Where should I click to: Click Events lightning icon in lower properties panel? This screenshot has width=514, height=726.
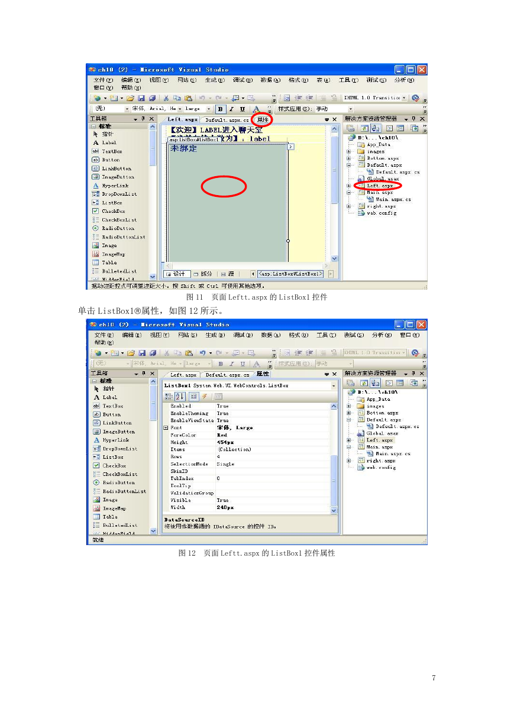205,396
